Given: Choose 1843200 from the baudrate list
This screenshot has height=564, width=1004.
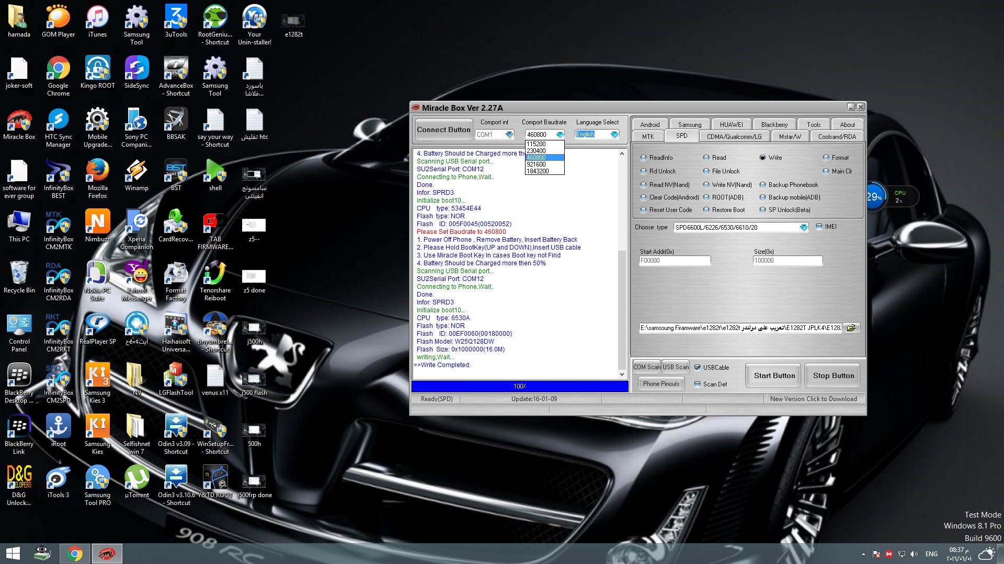Looking at the screenshot, I should coord(544,171).
